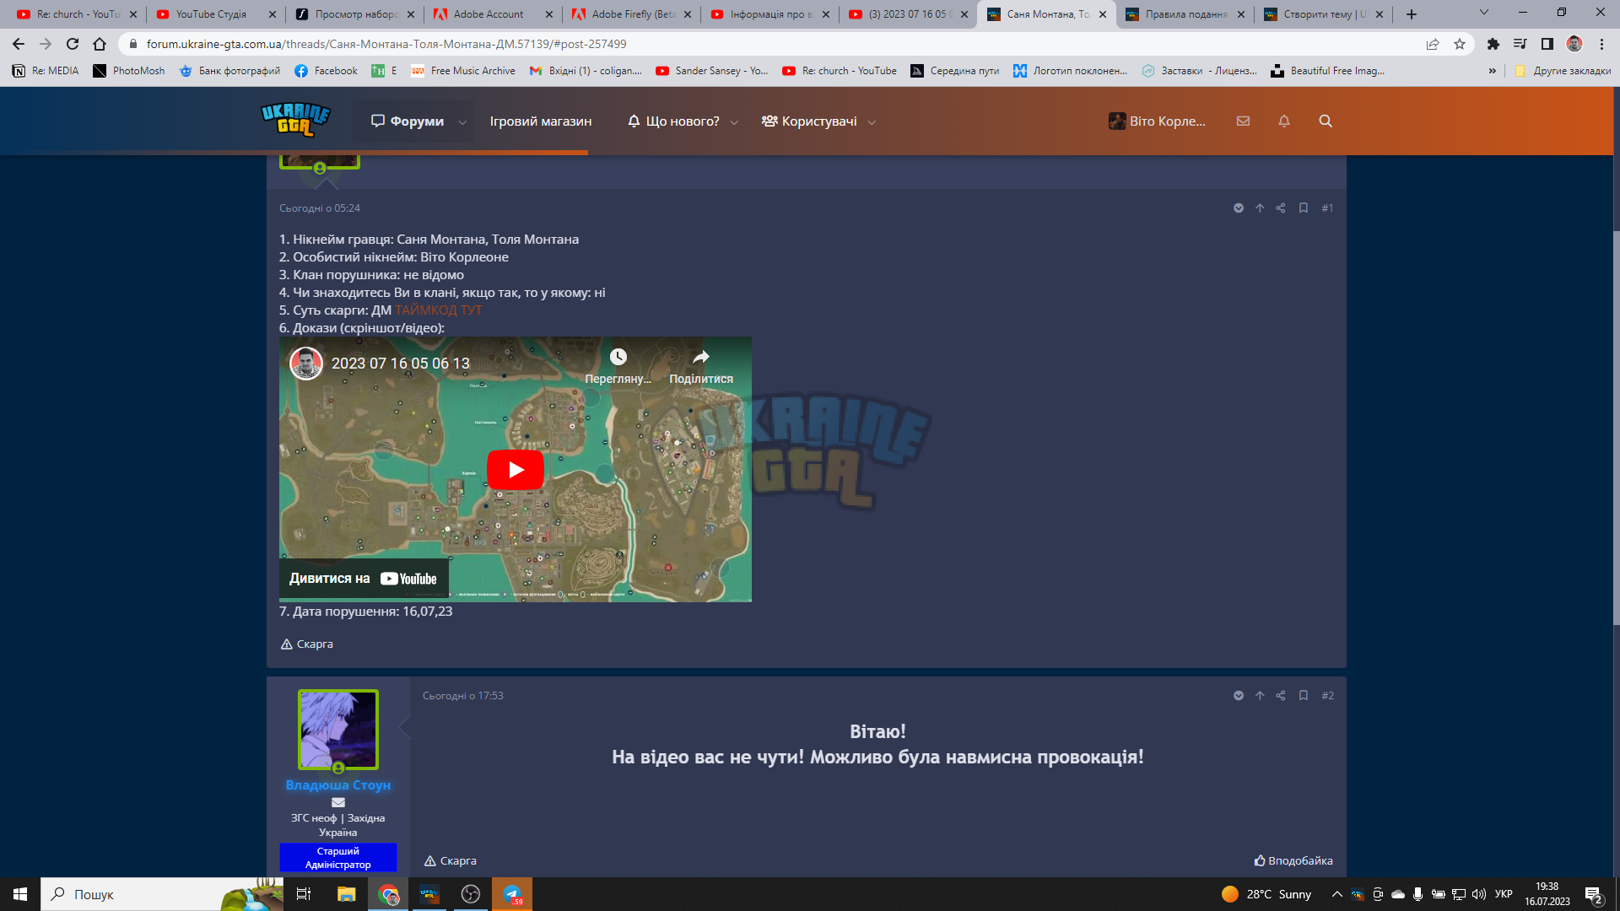The image size is (1620, 911).
Task: Bookmark post #1
Action: (1304, 208)
